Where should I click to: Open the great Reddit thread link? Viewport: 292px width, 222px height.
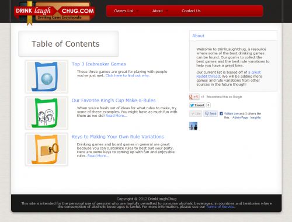pos(228,74)
